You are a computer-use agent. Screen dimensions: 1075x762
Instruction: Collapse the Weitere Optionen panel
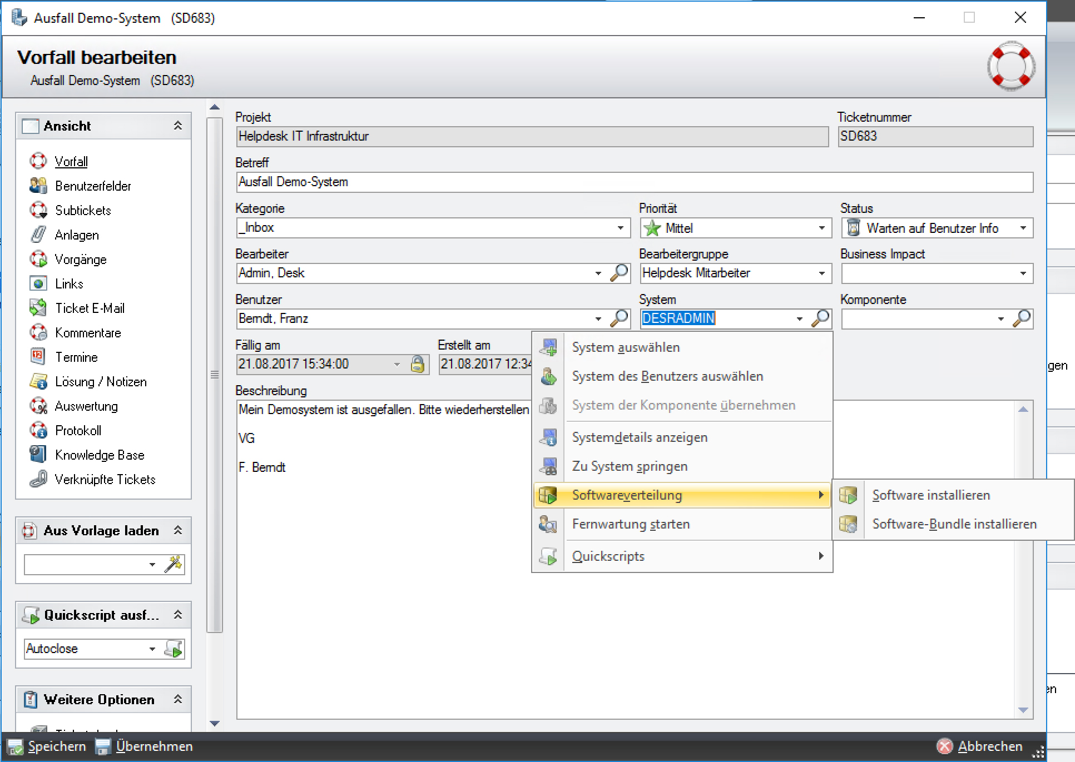[178, 699]
